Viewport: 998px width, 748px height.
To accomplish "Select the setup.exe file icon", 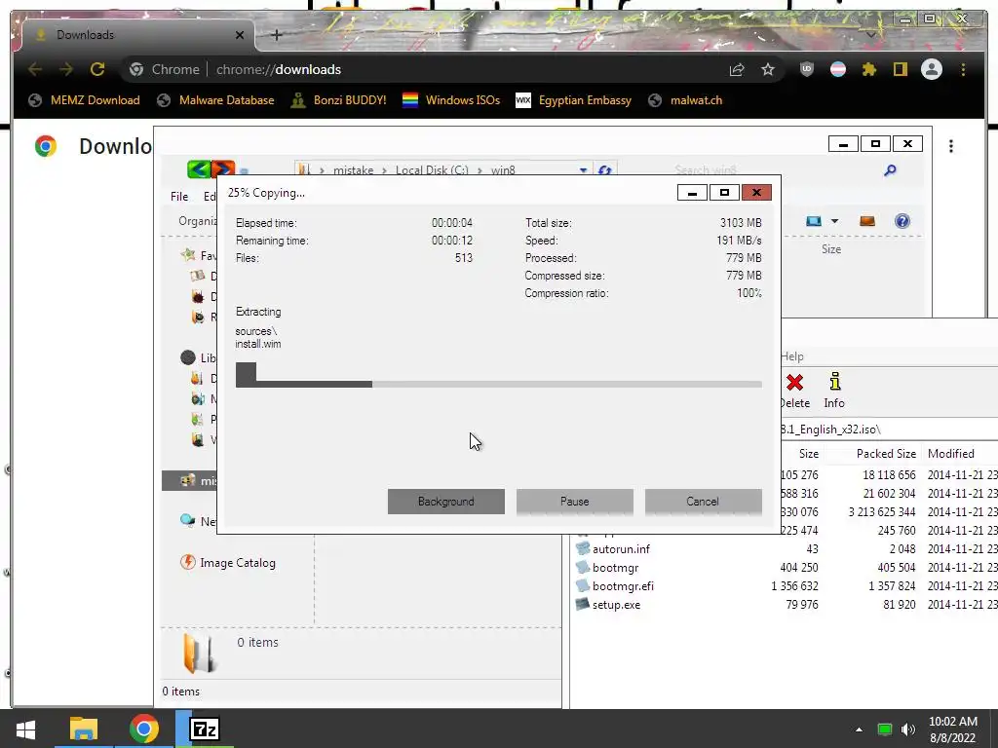I will pos(582,604).
